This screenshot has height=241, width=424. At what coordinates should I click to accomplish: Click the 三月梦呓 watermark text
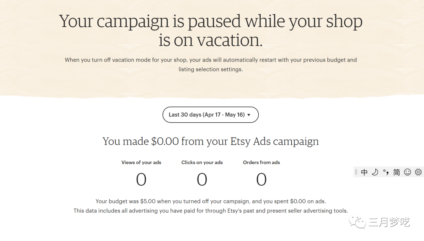click(389, 223)
